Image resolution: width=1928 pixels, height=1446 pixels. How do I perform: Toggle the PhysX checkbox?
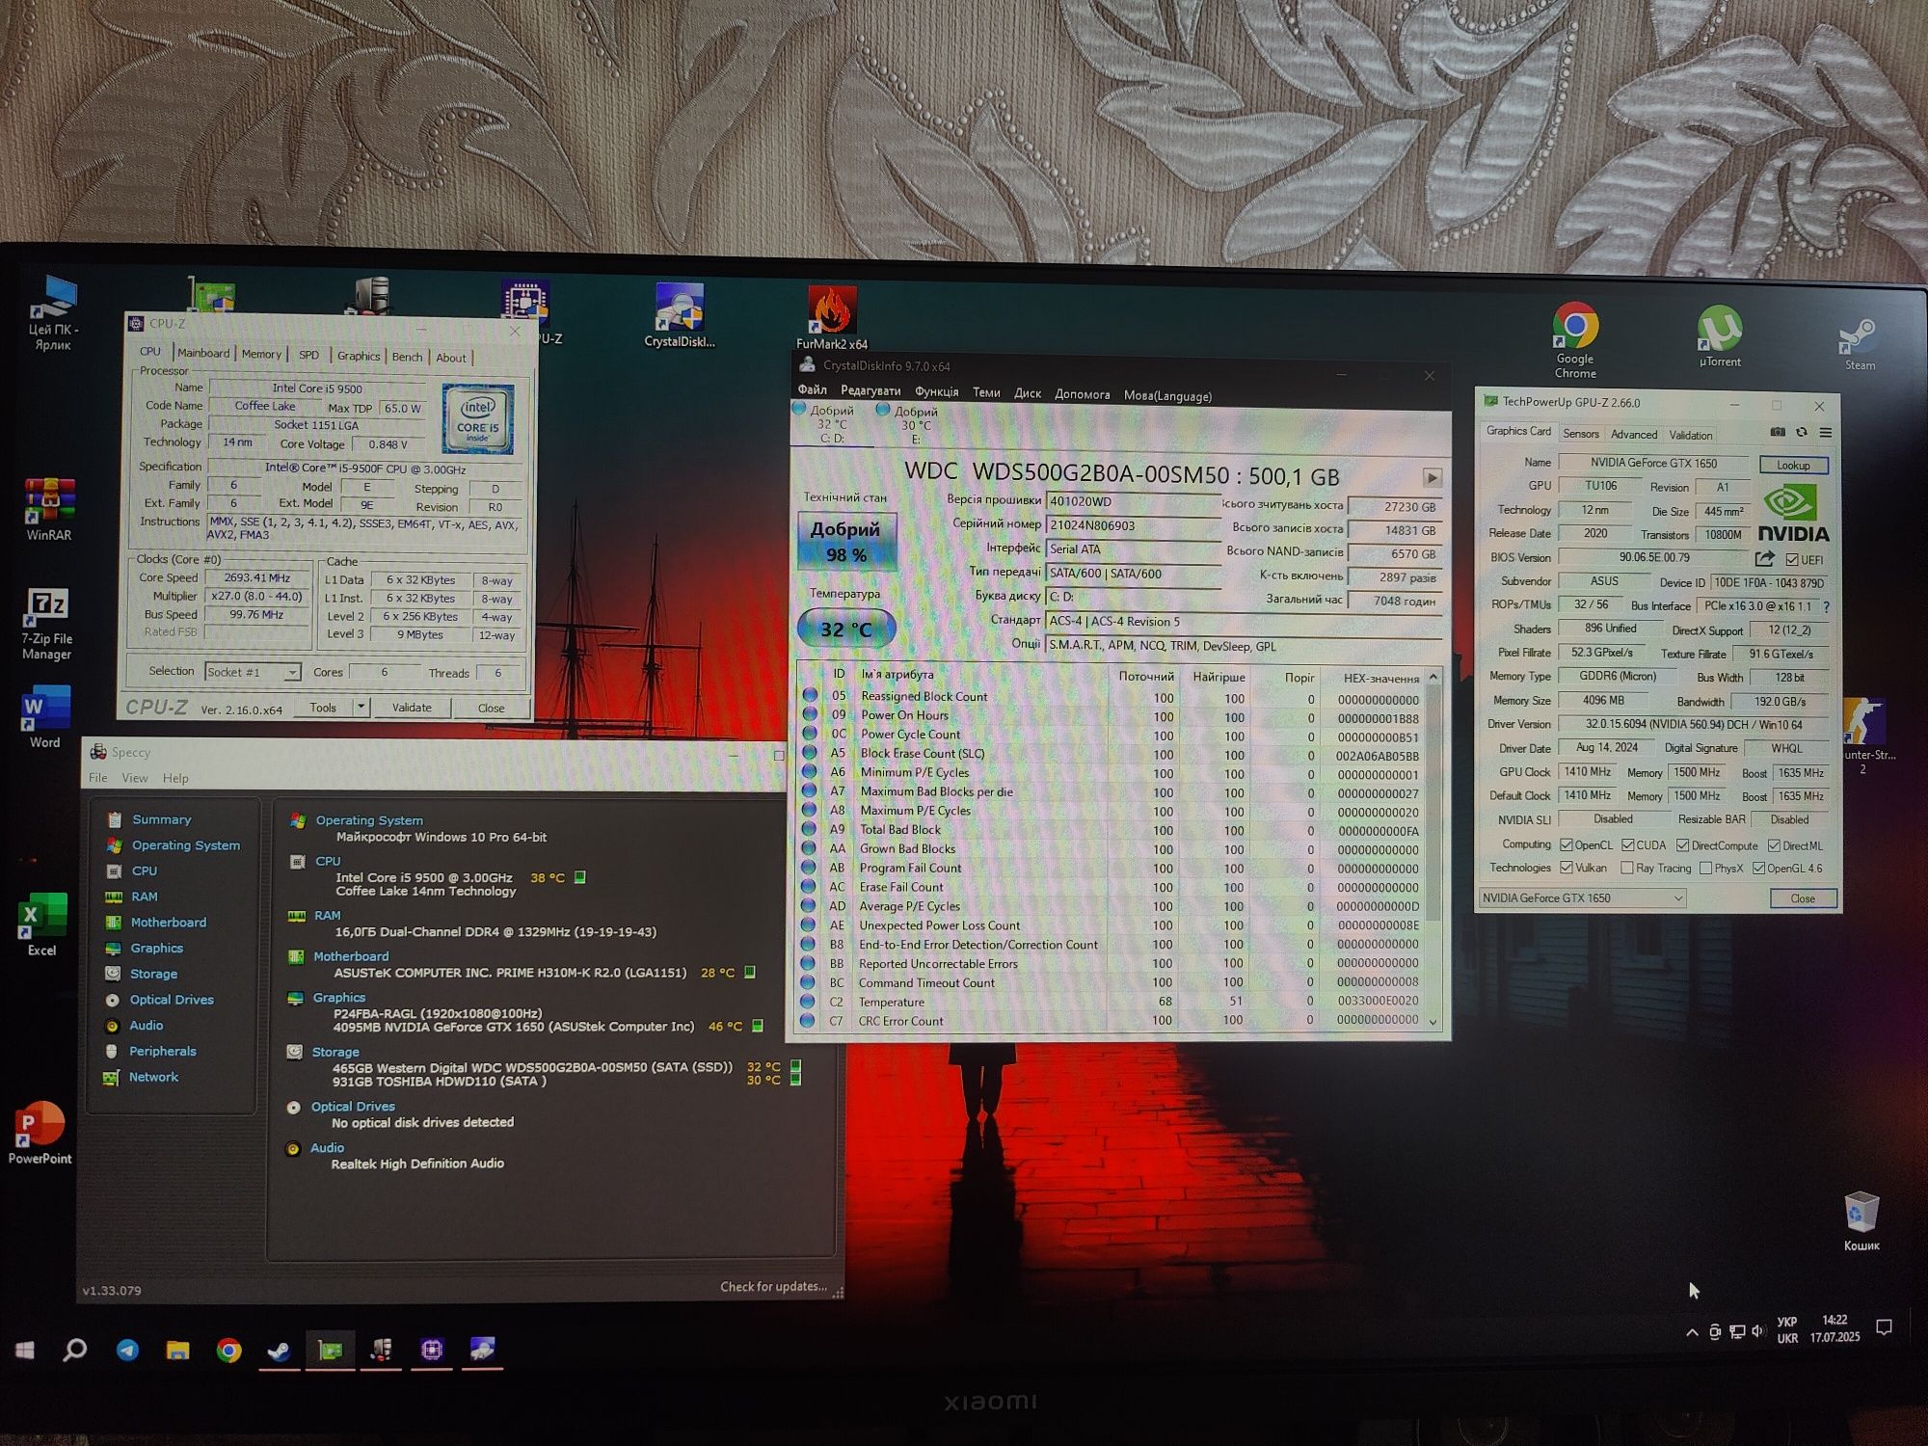(x=1705, y=868)
